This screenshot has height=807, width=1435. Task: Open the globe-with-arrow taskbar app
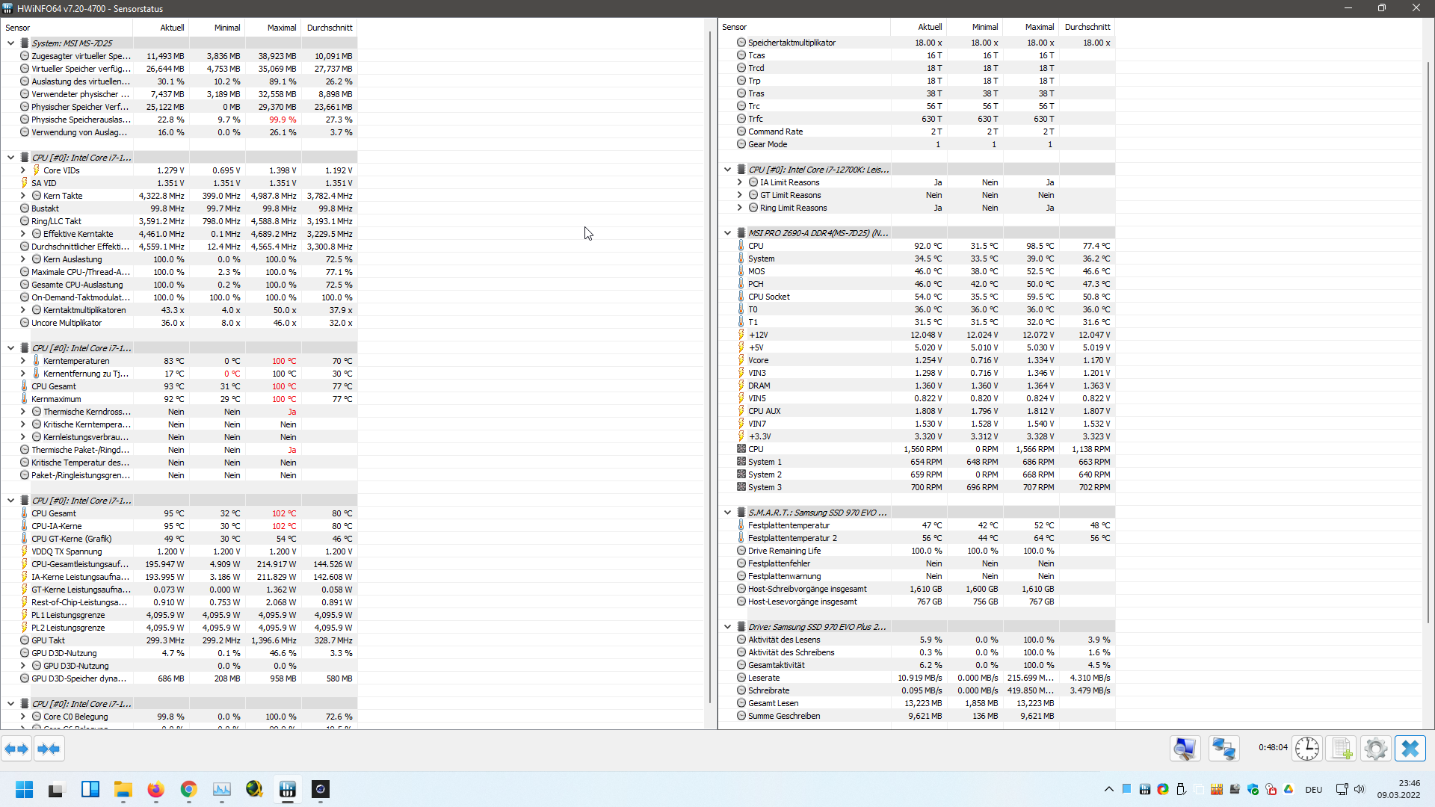[x=254, y=789]
